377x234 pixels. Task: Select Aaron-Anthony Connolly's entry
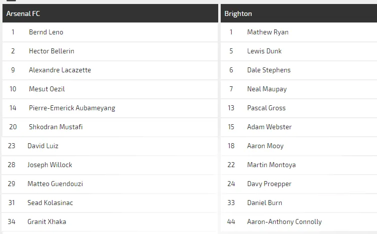[284, 222]
